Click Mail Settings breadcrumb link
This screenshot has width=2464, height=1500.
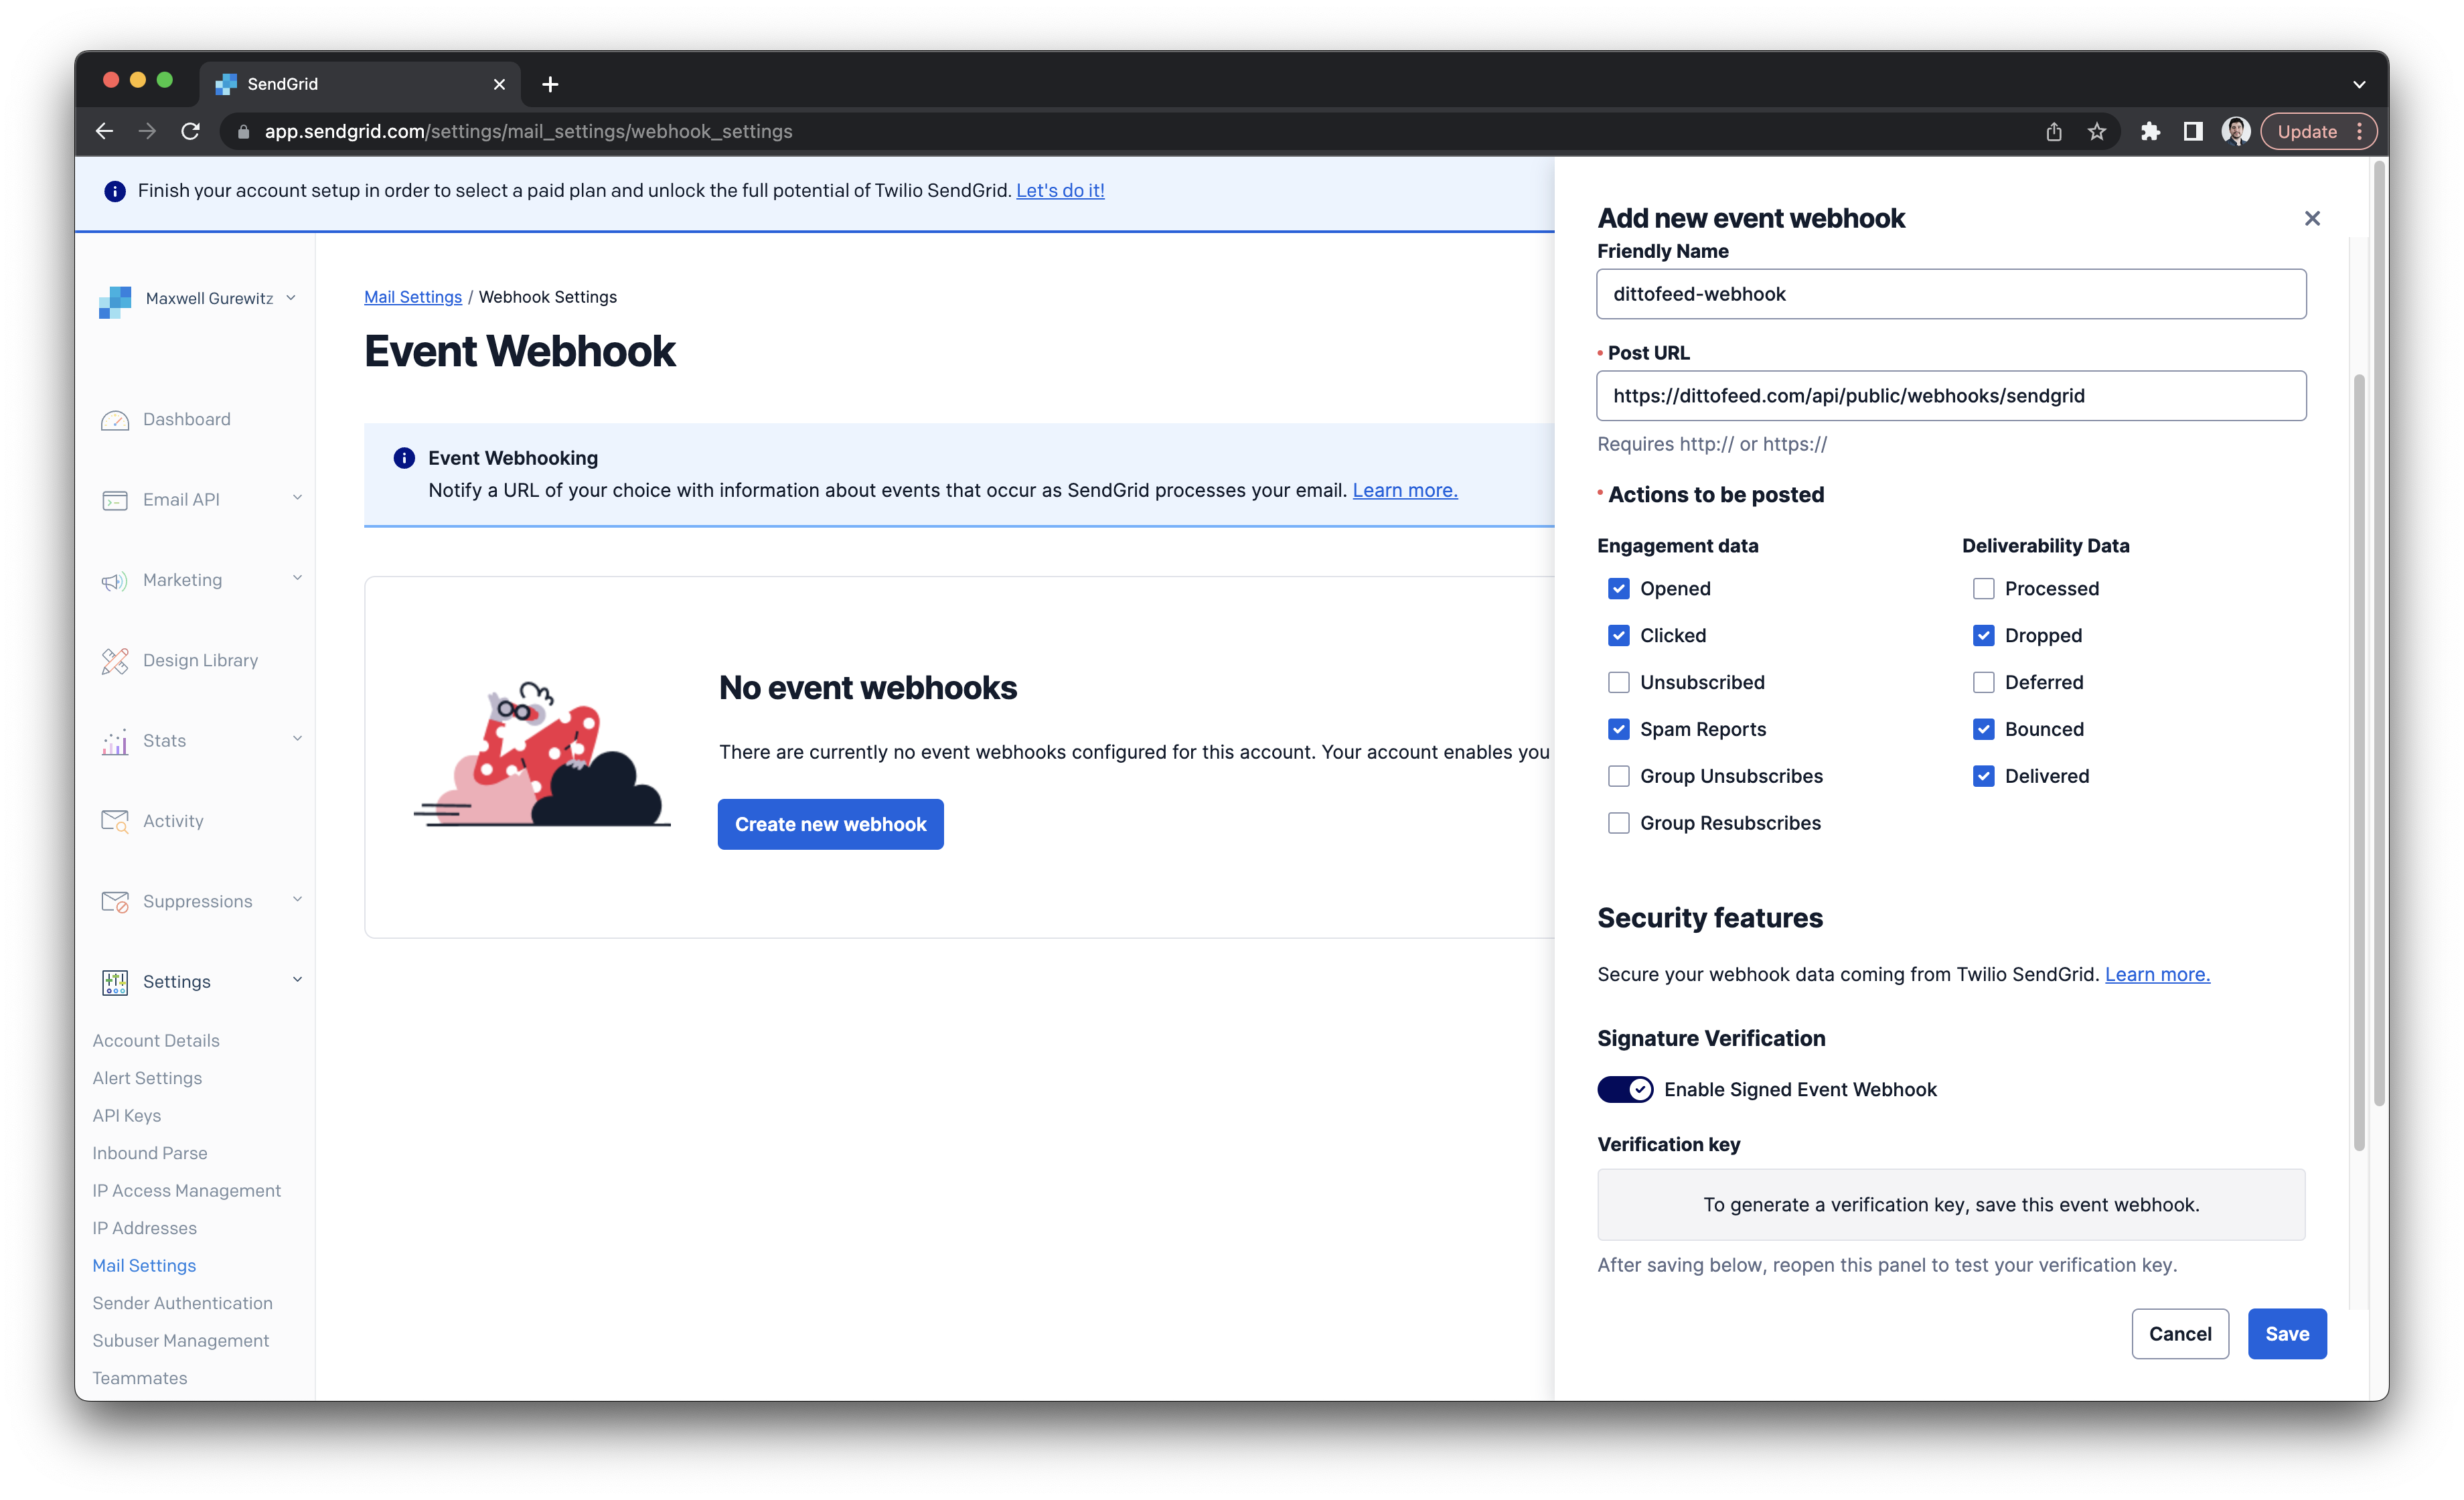coord(413,297)
